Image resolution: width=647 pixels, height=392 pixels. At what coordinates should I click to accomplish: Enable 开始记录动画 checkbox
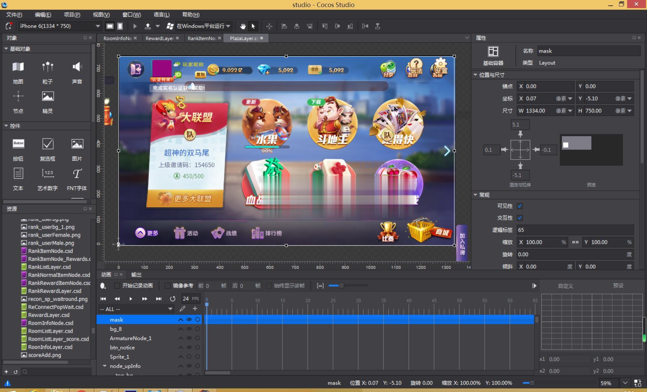(117, 286)
